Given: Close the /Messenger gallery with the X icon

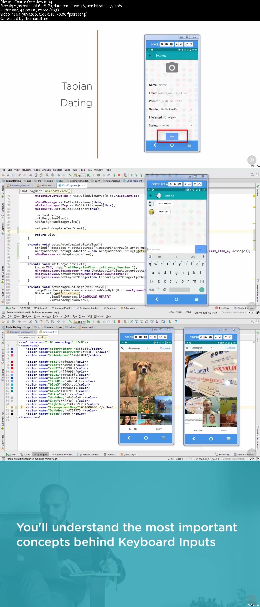Looking at the screenshot, I should pos(122,348).
